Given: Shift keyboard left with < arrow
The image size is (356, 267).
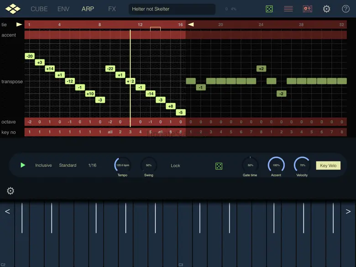Looking at the screenshot, I should pyautogui.click(x=7, y=211).
